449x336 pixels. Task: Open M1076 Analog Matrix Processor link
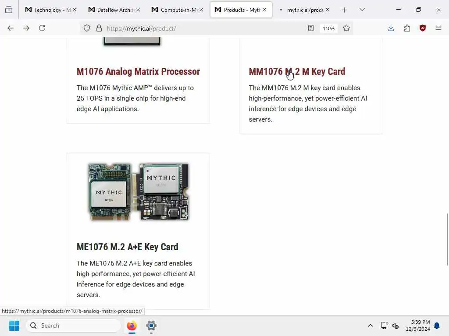click(x=138, y=71)
